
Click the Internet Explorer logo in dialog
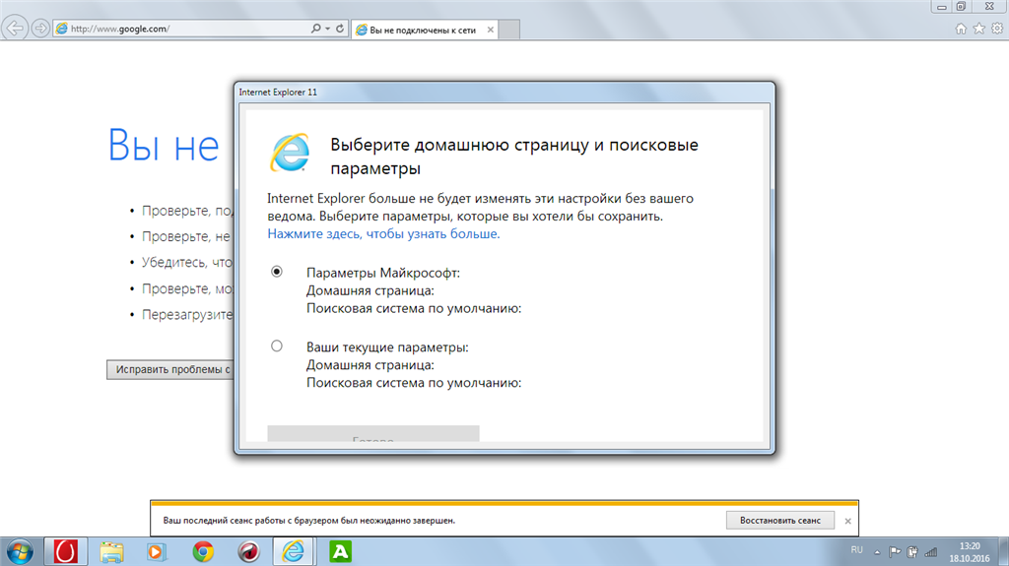click(291, 153)
